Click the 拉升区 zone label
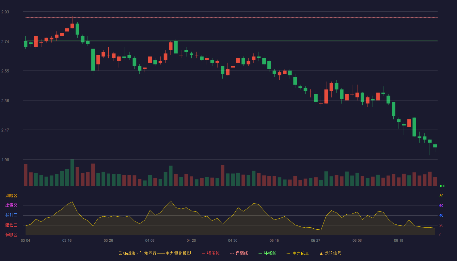Screen dimensions: 457x261 (x=11, y=215)
